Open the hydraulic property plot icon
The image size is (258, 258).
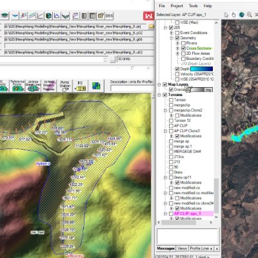(x=65, y=15)
